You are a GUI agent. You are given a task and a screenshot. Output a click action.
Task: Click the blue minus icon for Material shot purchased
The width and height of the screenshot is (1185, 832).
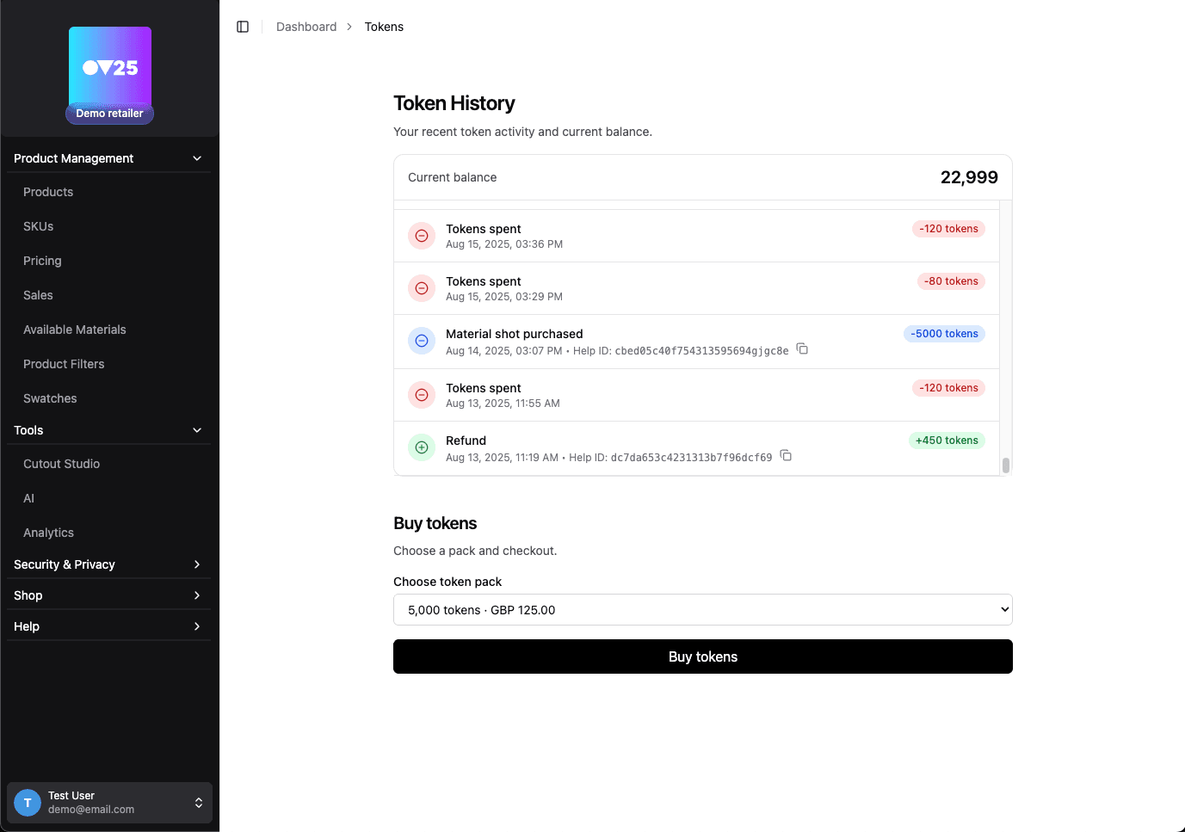pos(422,341)
